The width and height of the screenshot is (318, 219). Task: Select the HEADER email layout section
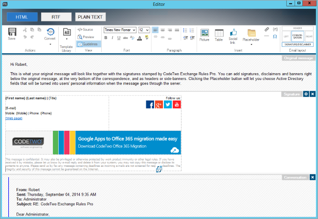coord(297,28)
